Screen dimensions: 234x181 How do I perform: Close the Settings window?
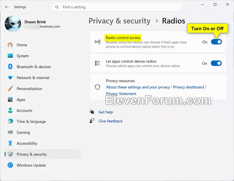227,4
